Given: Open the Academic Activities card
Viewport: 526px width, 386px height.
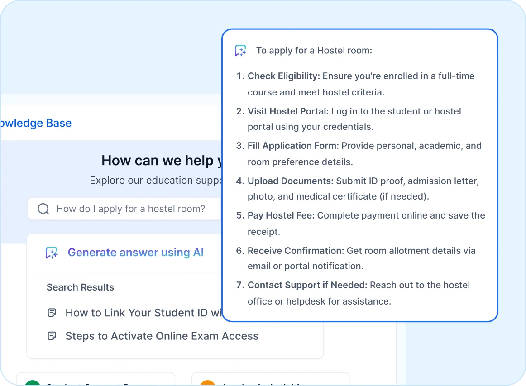Looking at the screenshot, I should pos(270,380).
